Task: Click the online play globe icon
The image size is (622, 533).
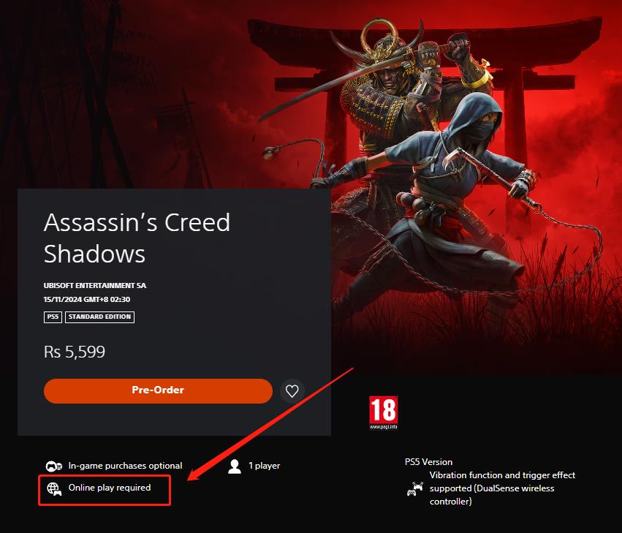Action: click(54, 489)
